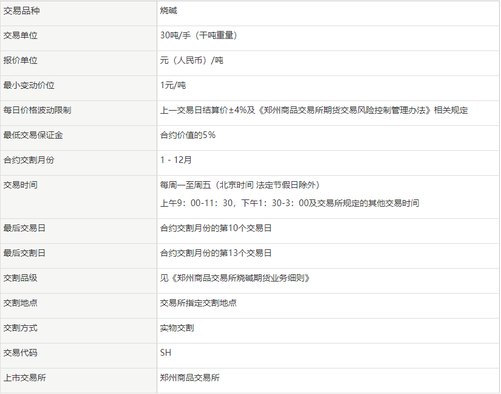Click the 每周一至周五 trading days line
The height and width of the screenshot is (394, 501).
240,185
